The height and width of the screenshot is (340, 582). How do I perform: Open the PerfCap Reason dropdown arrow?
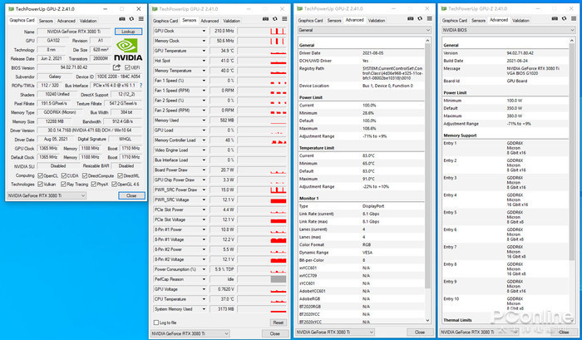[x=204, y=279]
